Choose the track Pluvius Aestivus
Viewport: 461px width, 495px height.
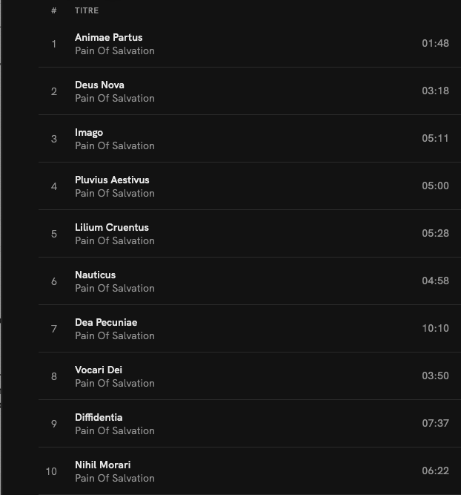[112, 180]
